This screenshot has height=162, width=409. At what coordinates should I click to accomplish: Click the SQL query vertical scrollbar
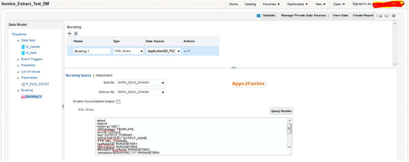click(x=289, y=133)
